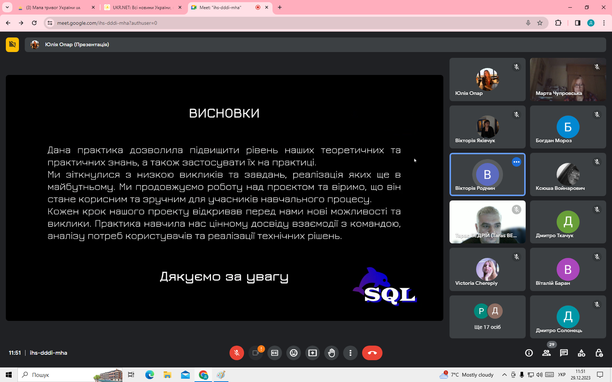Show the participants list panel
The height and width of the screenshot is (382, 612).
point(546,353)
